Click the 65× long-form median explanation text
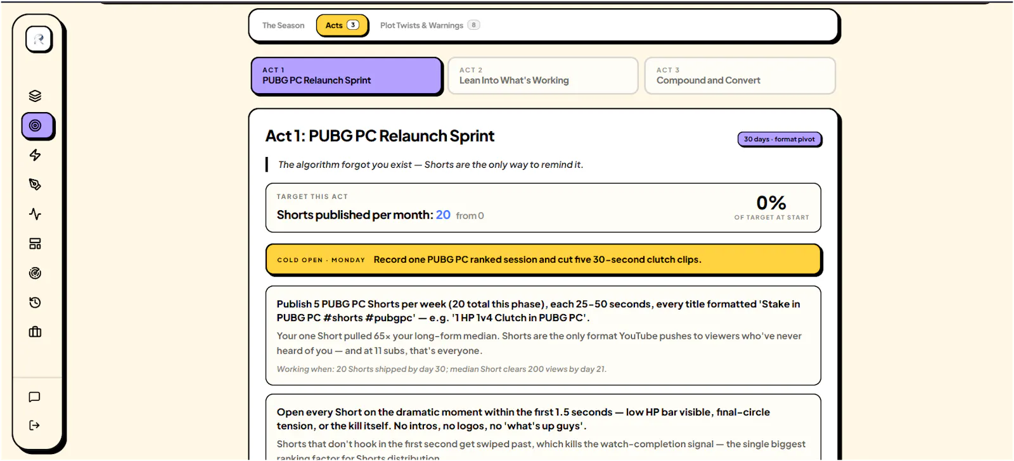This screenshot has height=461, width=1014. point(539,343)
